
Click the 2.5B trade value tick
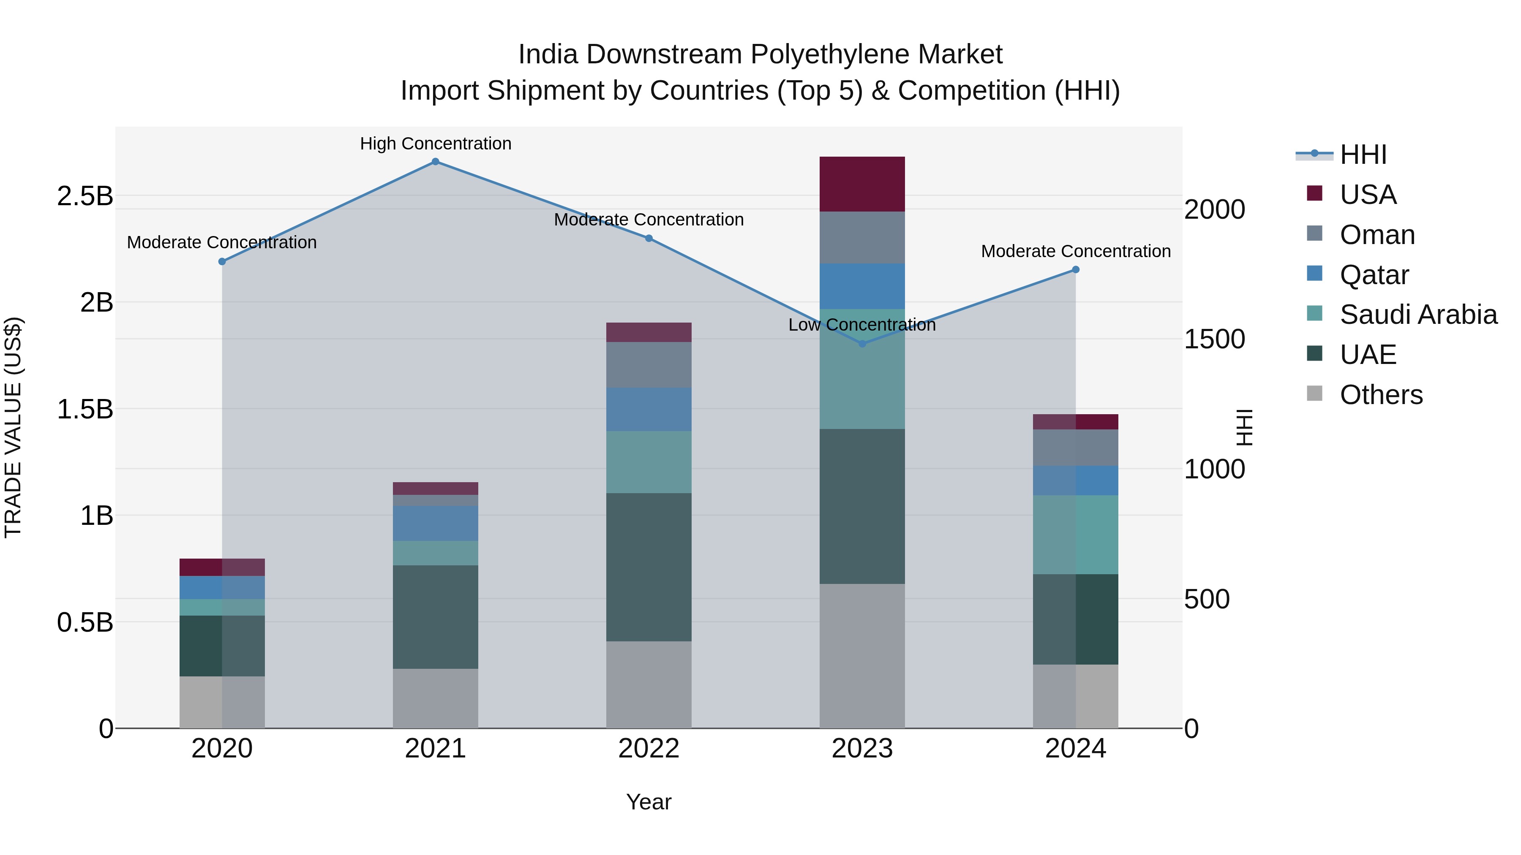(84, 196)
